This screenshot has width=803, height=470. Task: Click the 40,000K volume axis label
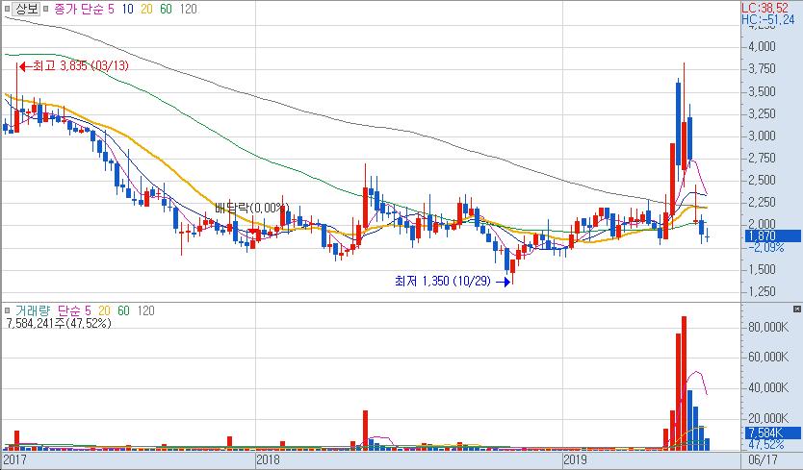(768, 387)
